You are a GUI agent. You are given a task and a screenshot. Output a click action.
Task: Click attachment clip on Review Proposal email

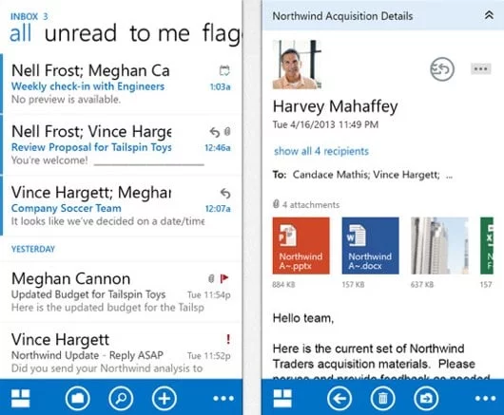click(227, 131)
